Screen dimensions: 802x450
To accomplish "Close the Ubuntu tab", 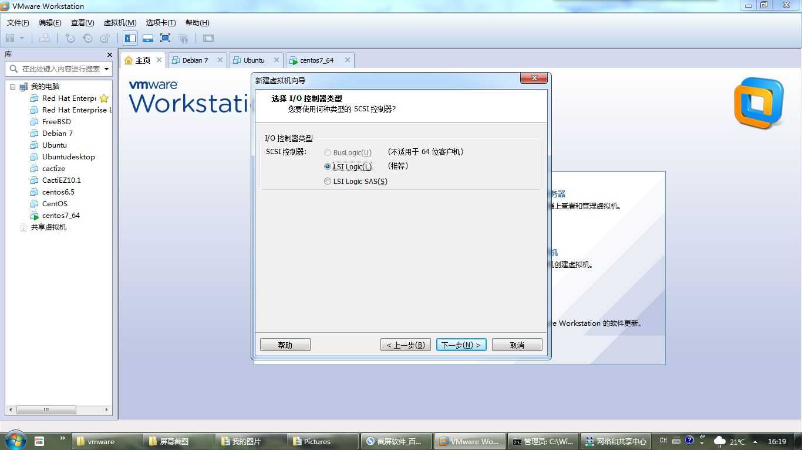I will click(277, 60).
